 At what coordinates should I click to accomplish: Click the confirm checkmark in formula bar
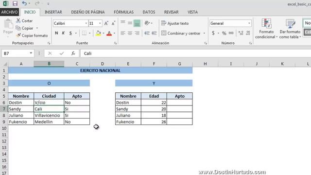click(x=62, y=53)
